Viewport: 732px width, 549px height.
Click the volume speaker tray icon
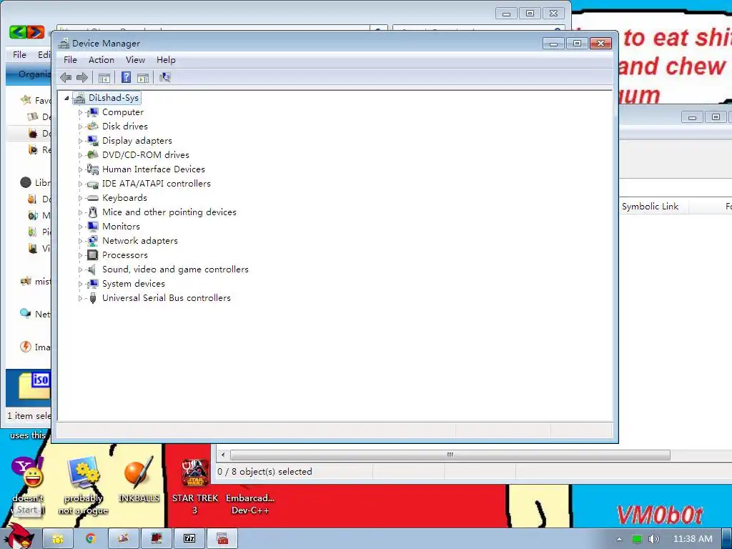point(653,539)
